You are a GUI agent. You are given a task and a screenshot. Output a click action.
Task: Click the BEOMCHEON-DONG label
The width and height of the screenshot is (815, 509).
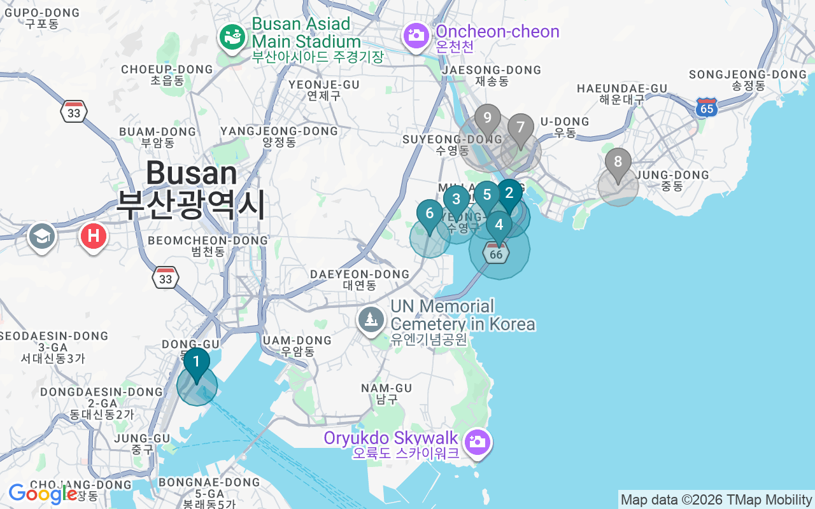point(208,246)
